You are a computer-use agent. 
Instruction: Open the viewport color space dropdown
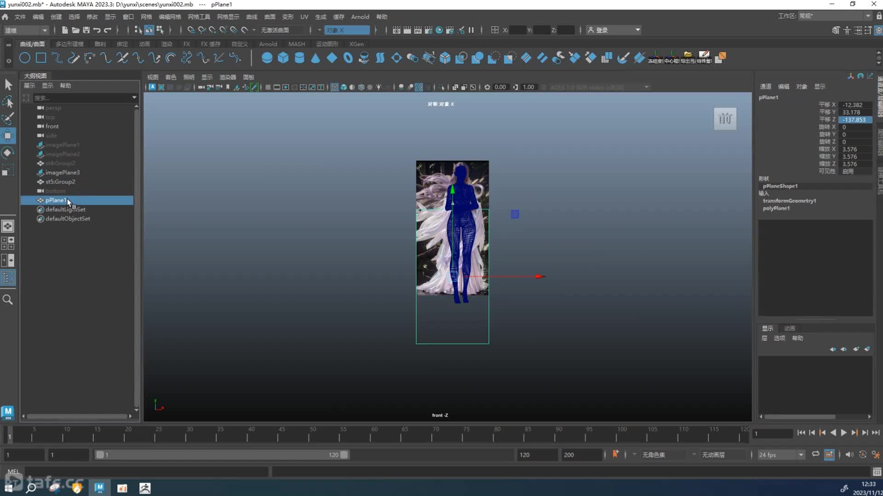(599, 87)
